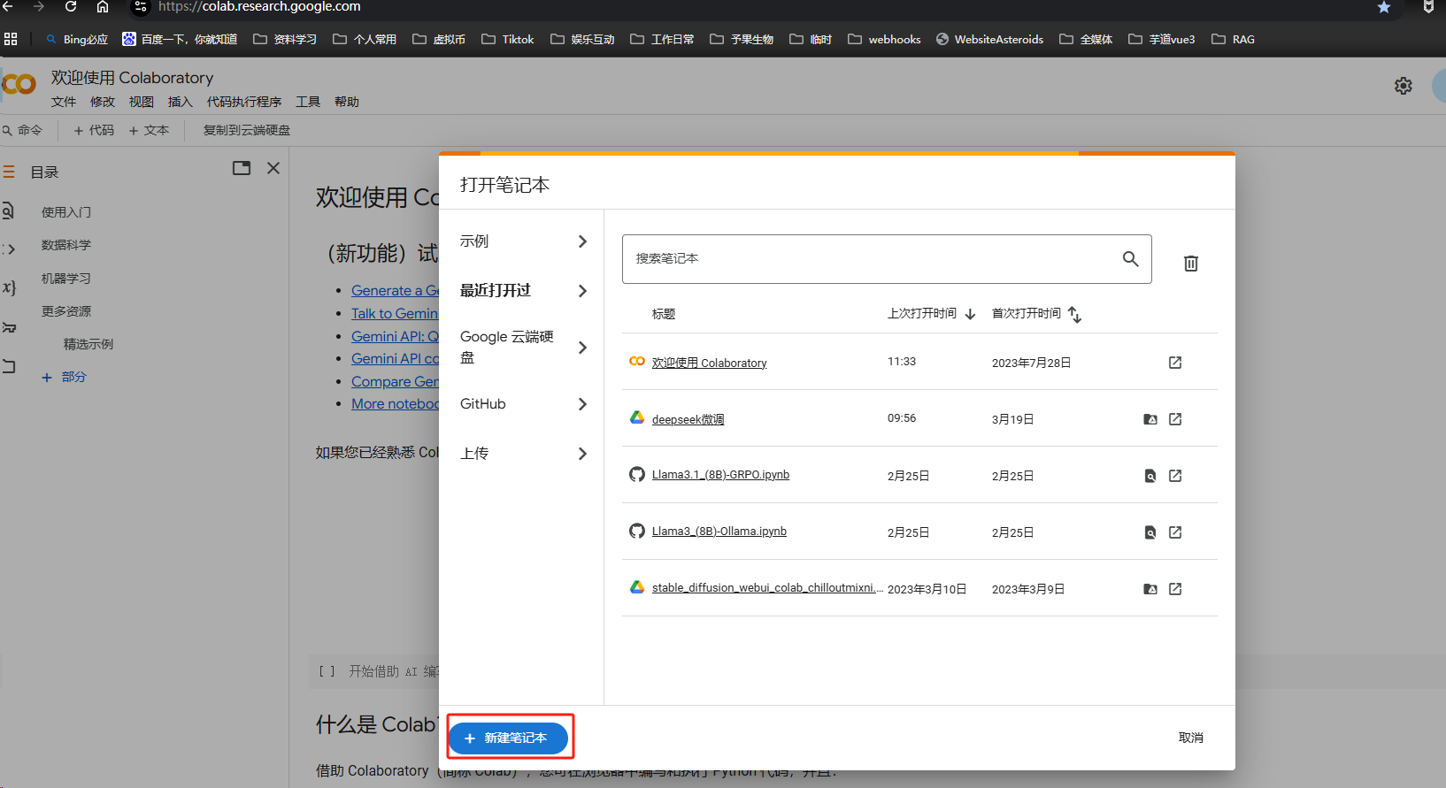Image resolution: width=1446 pixels, height=788 pixels.
Task: Add a text cell with + 文本
Action: (x=149, y=130)
